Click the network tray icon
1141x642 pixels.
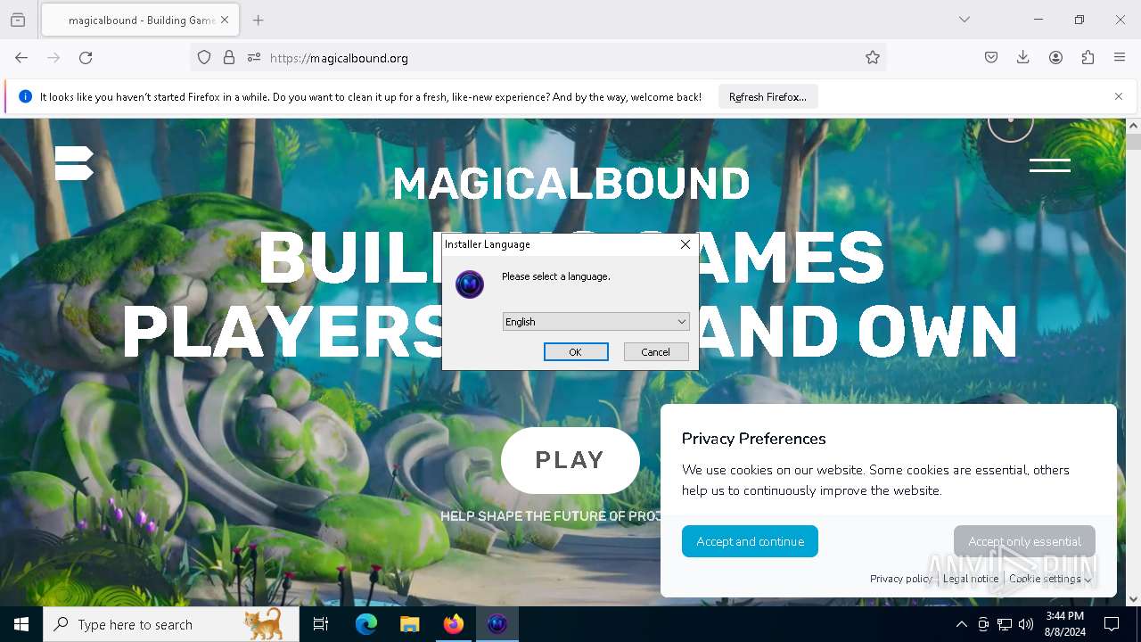tap(1005, 624)
